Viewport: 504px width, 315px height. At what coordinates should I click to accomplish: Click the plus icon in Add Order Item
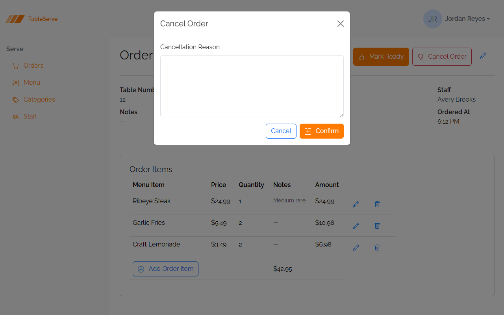pos(141,269)
